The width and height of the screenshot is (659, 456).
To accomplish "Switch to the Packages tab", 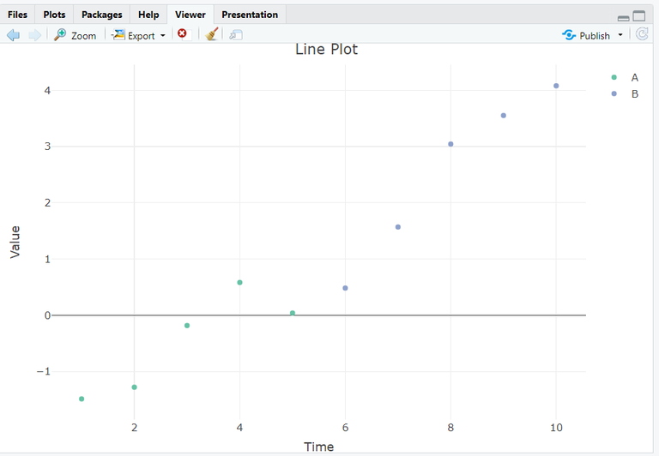I will (x=102, y=15).
